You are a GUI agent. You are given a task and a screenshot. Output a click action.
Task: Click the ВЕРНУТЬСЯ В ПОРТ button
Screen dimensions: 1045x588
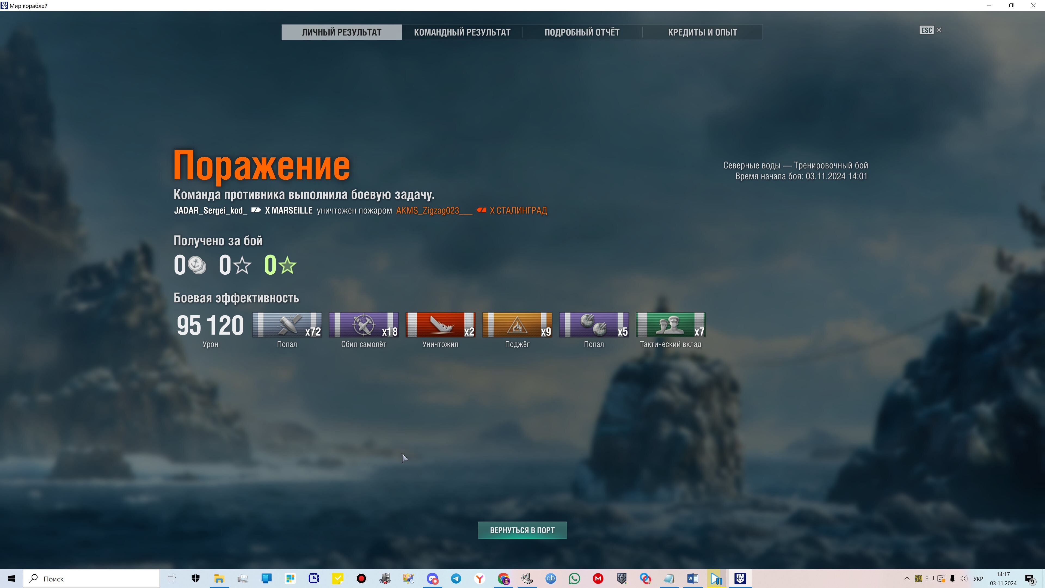(522, 530)
